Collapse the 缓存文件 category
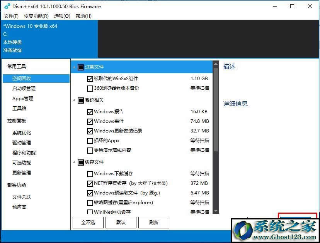 pos(73,162)
